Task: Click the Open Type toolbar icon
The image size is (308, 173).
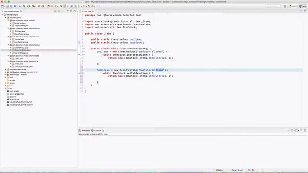Action: click(48, 6)
